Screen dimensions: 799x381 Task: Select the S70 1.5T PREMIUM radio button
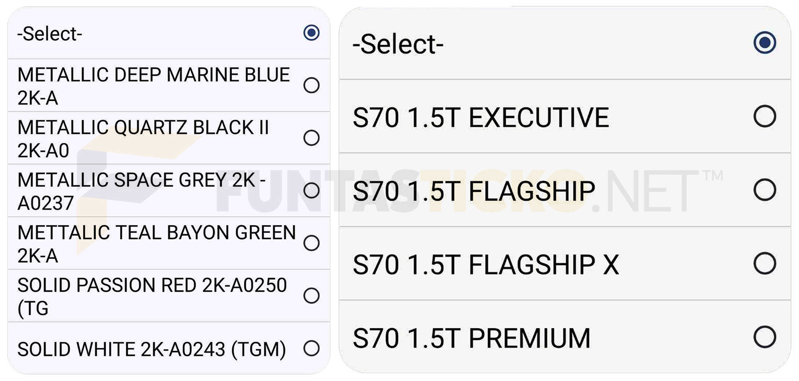coord(764,337)
